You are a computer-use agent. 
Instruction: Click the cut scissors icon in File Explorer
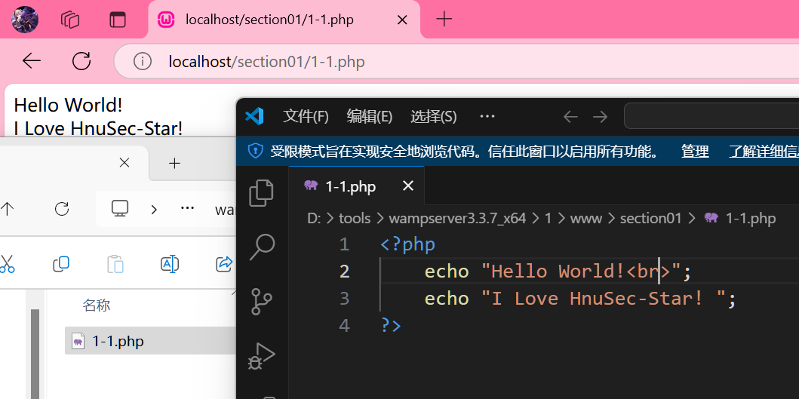coord(7,263)
